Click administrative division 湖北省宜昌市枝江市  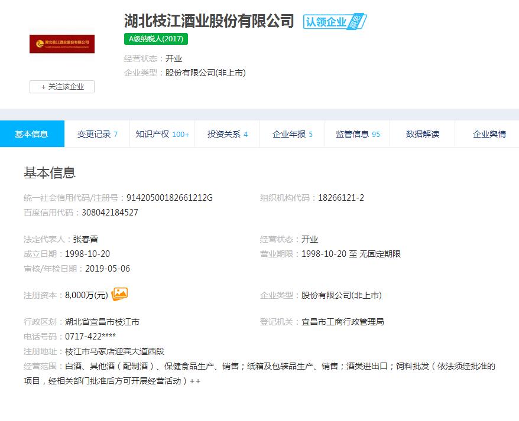click(x=102, y=322)
